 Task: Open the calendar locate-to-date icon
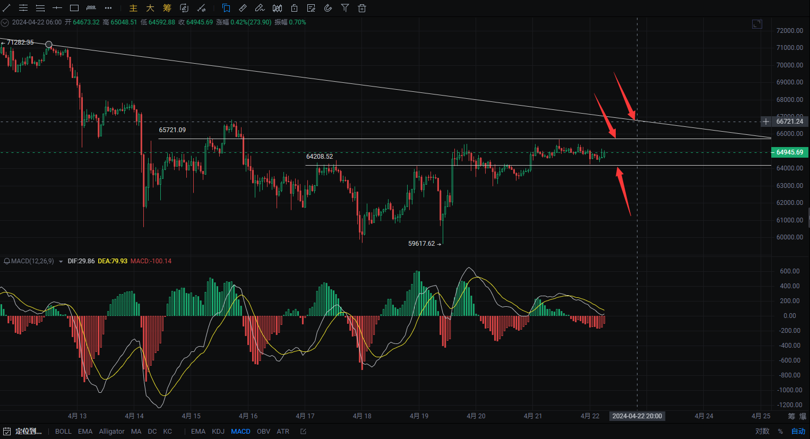pyautogui.click(x=7, y=431)
